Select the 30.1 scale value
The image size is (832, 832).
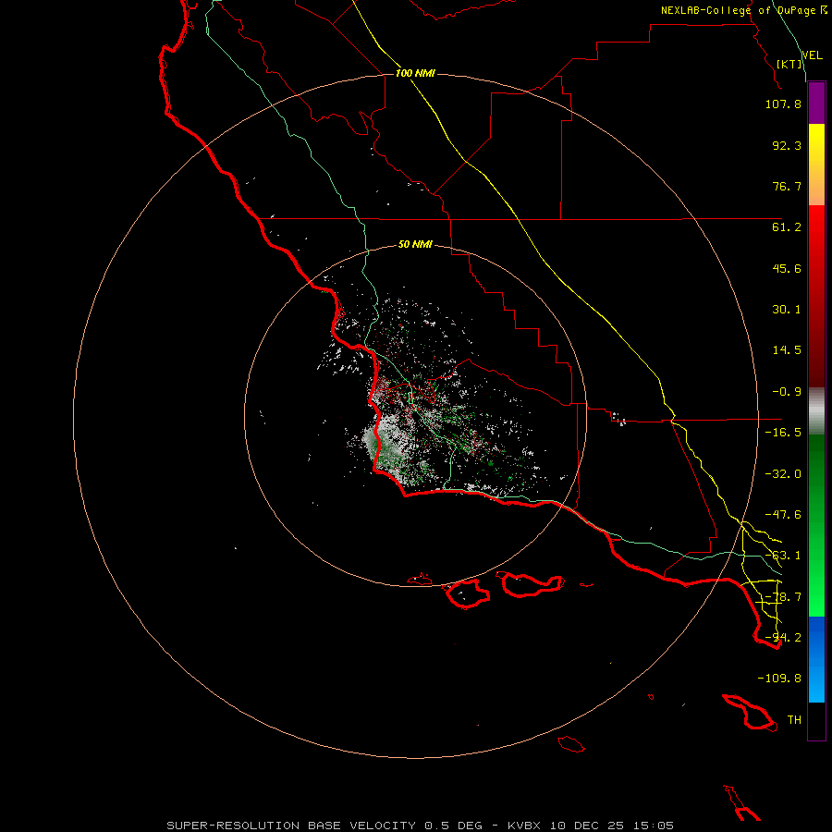click(x=787, y=310)
